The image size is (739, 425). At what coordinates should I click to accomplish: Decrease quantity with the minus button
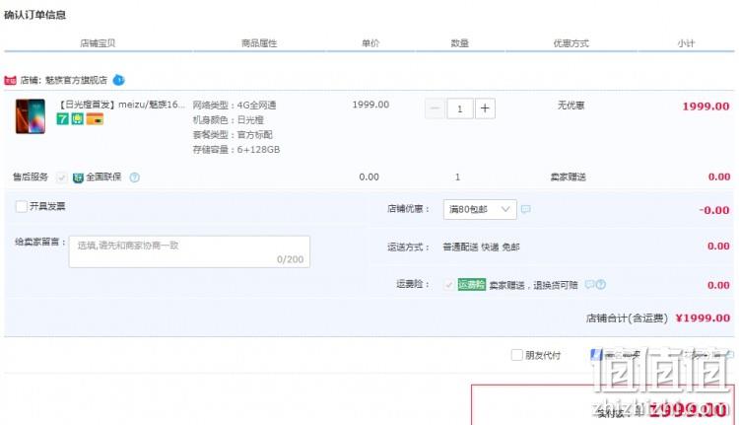point(435,108)
